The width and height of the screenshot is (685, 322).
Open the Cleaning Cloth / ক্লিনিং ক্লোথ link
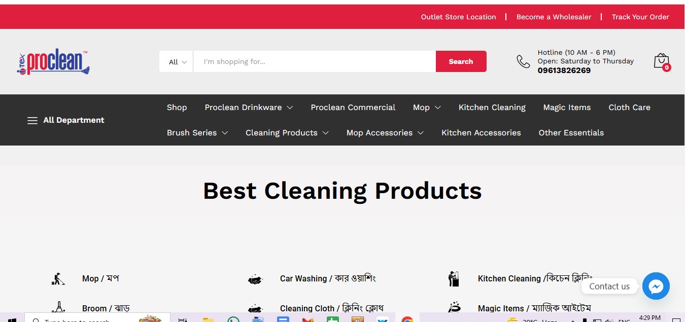(x=332, y=308)
